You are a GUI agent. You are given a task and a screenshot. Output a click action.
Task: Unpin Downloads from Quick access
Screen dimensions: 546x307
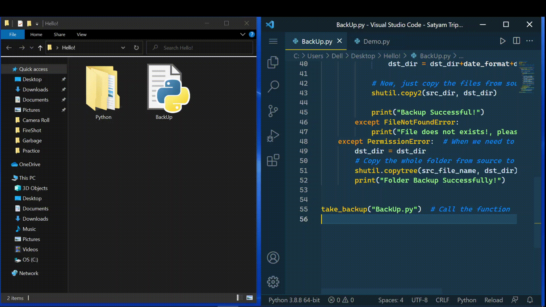64,90
